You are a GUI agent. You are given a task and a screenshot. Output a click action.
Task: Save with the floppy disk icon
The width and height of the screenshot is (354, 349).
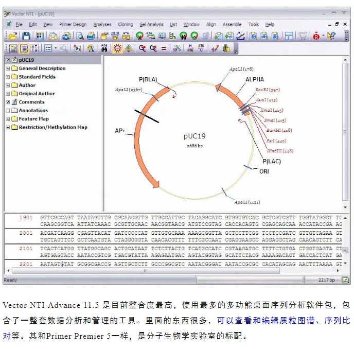tap(26, 36)
